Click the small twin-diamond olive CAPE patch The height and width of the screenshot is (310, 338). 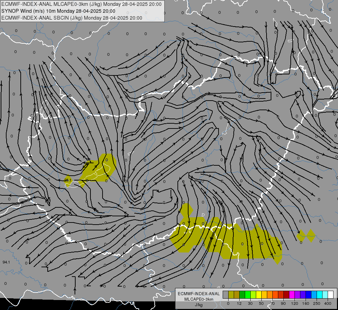tap(306, 236)
